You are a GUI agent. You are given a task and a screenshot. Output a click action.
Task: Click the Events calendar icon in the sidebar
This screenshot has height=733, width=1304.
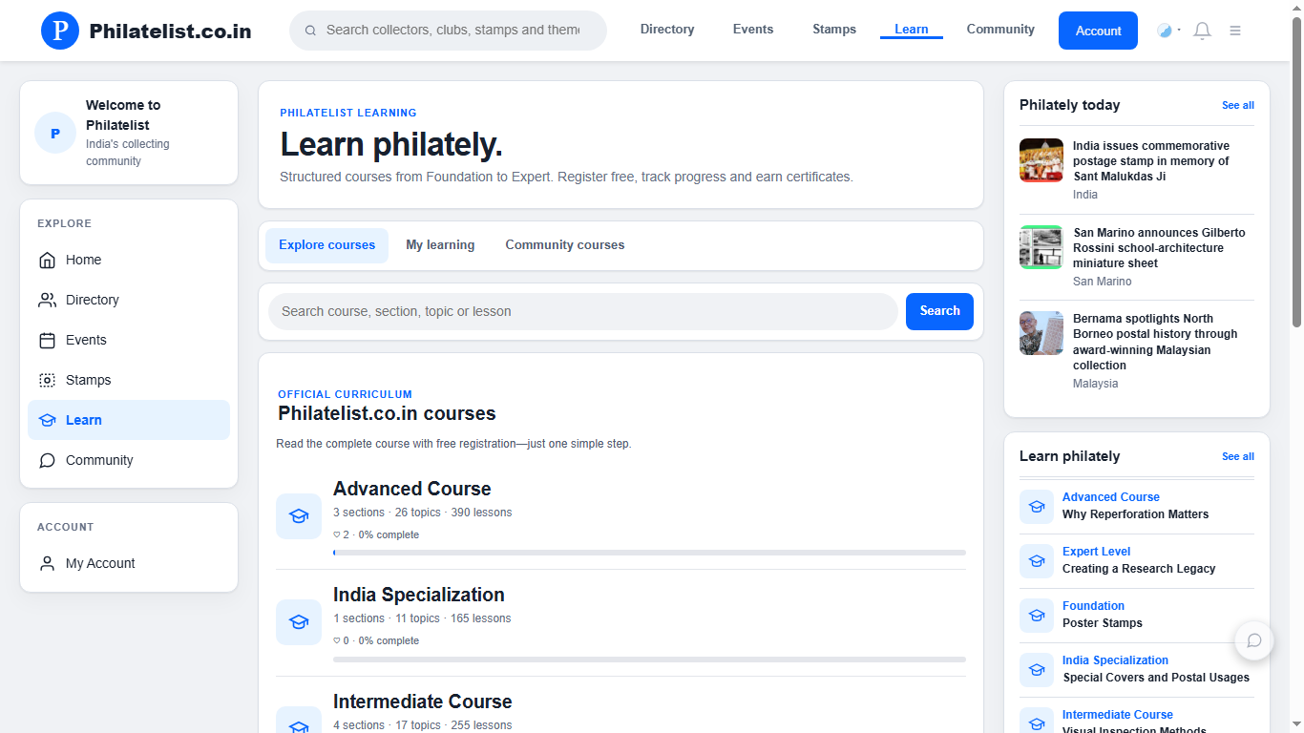point(47,340)
